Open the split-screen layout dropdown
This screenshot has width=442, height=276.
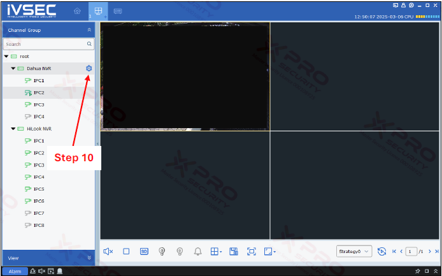216,251
